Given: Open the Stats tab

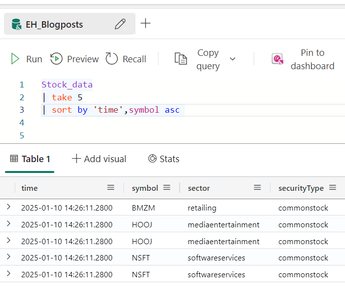Looking at the screenshot, I should [164, 159].
